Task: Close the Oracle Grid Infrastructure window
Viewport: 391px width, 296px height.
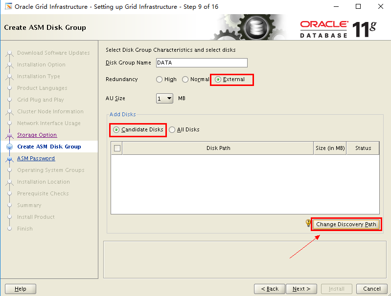Action: (381, 6)
